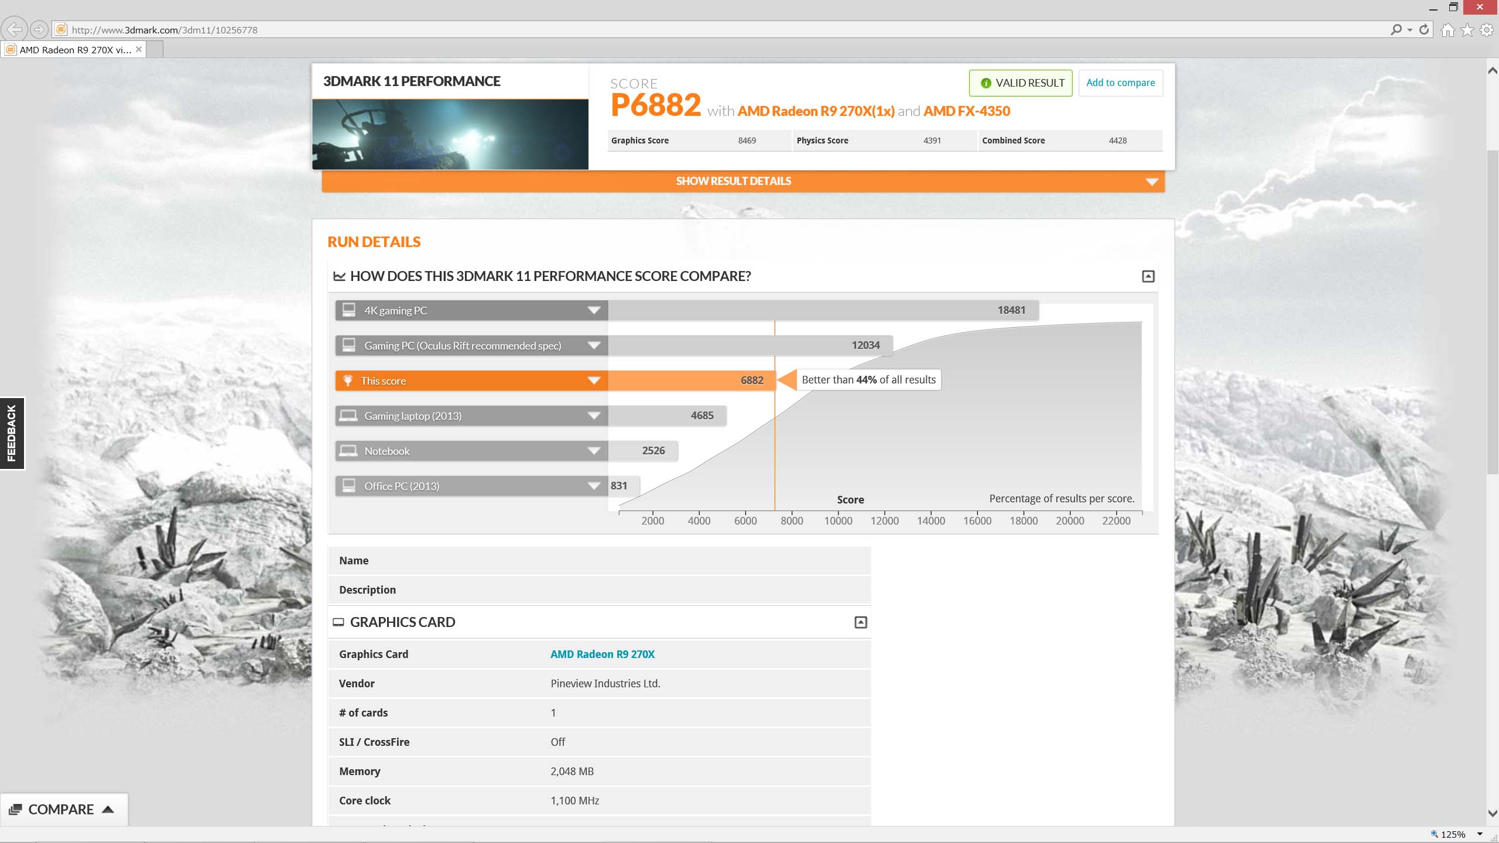Open Favorites star icon

point(1467,30)
